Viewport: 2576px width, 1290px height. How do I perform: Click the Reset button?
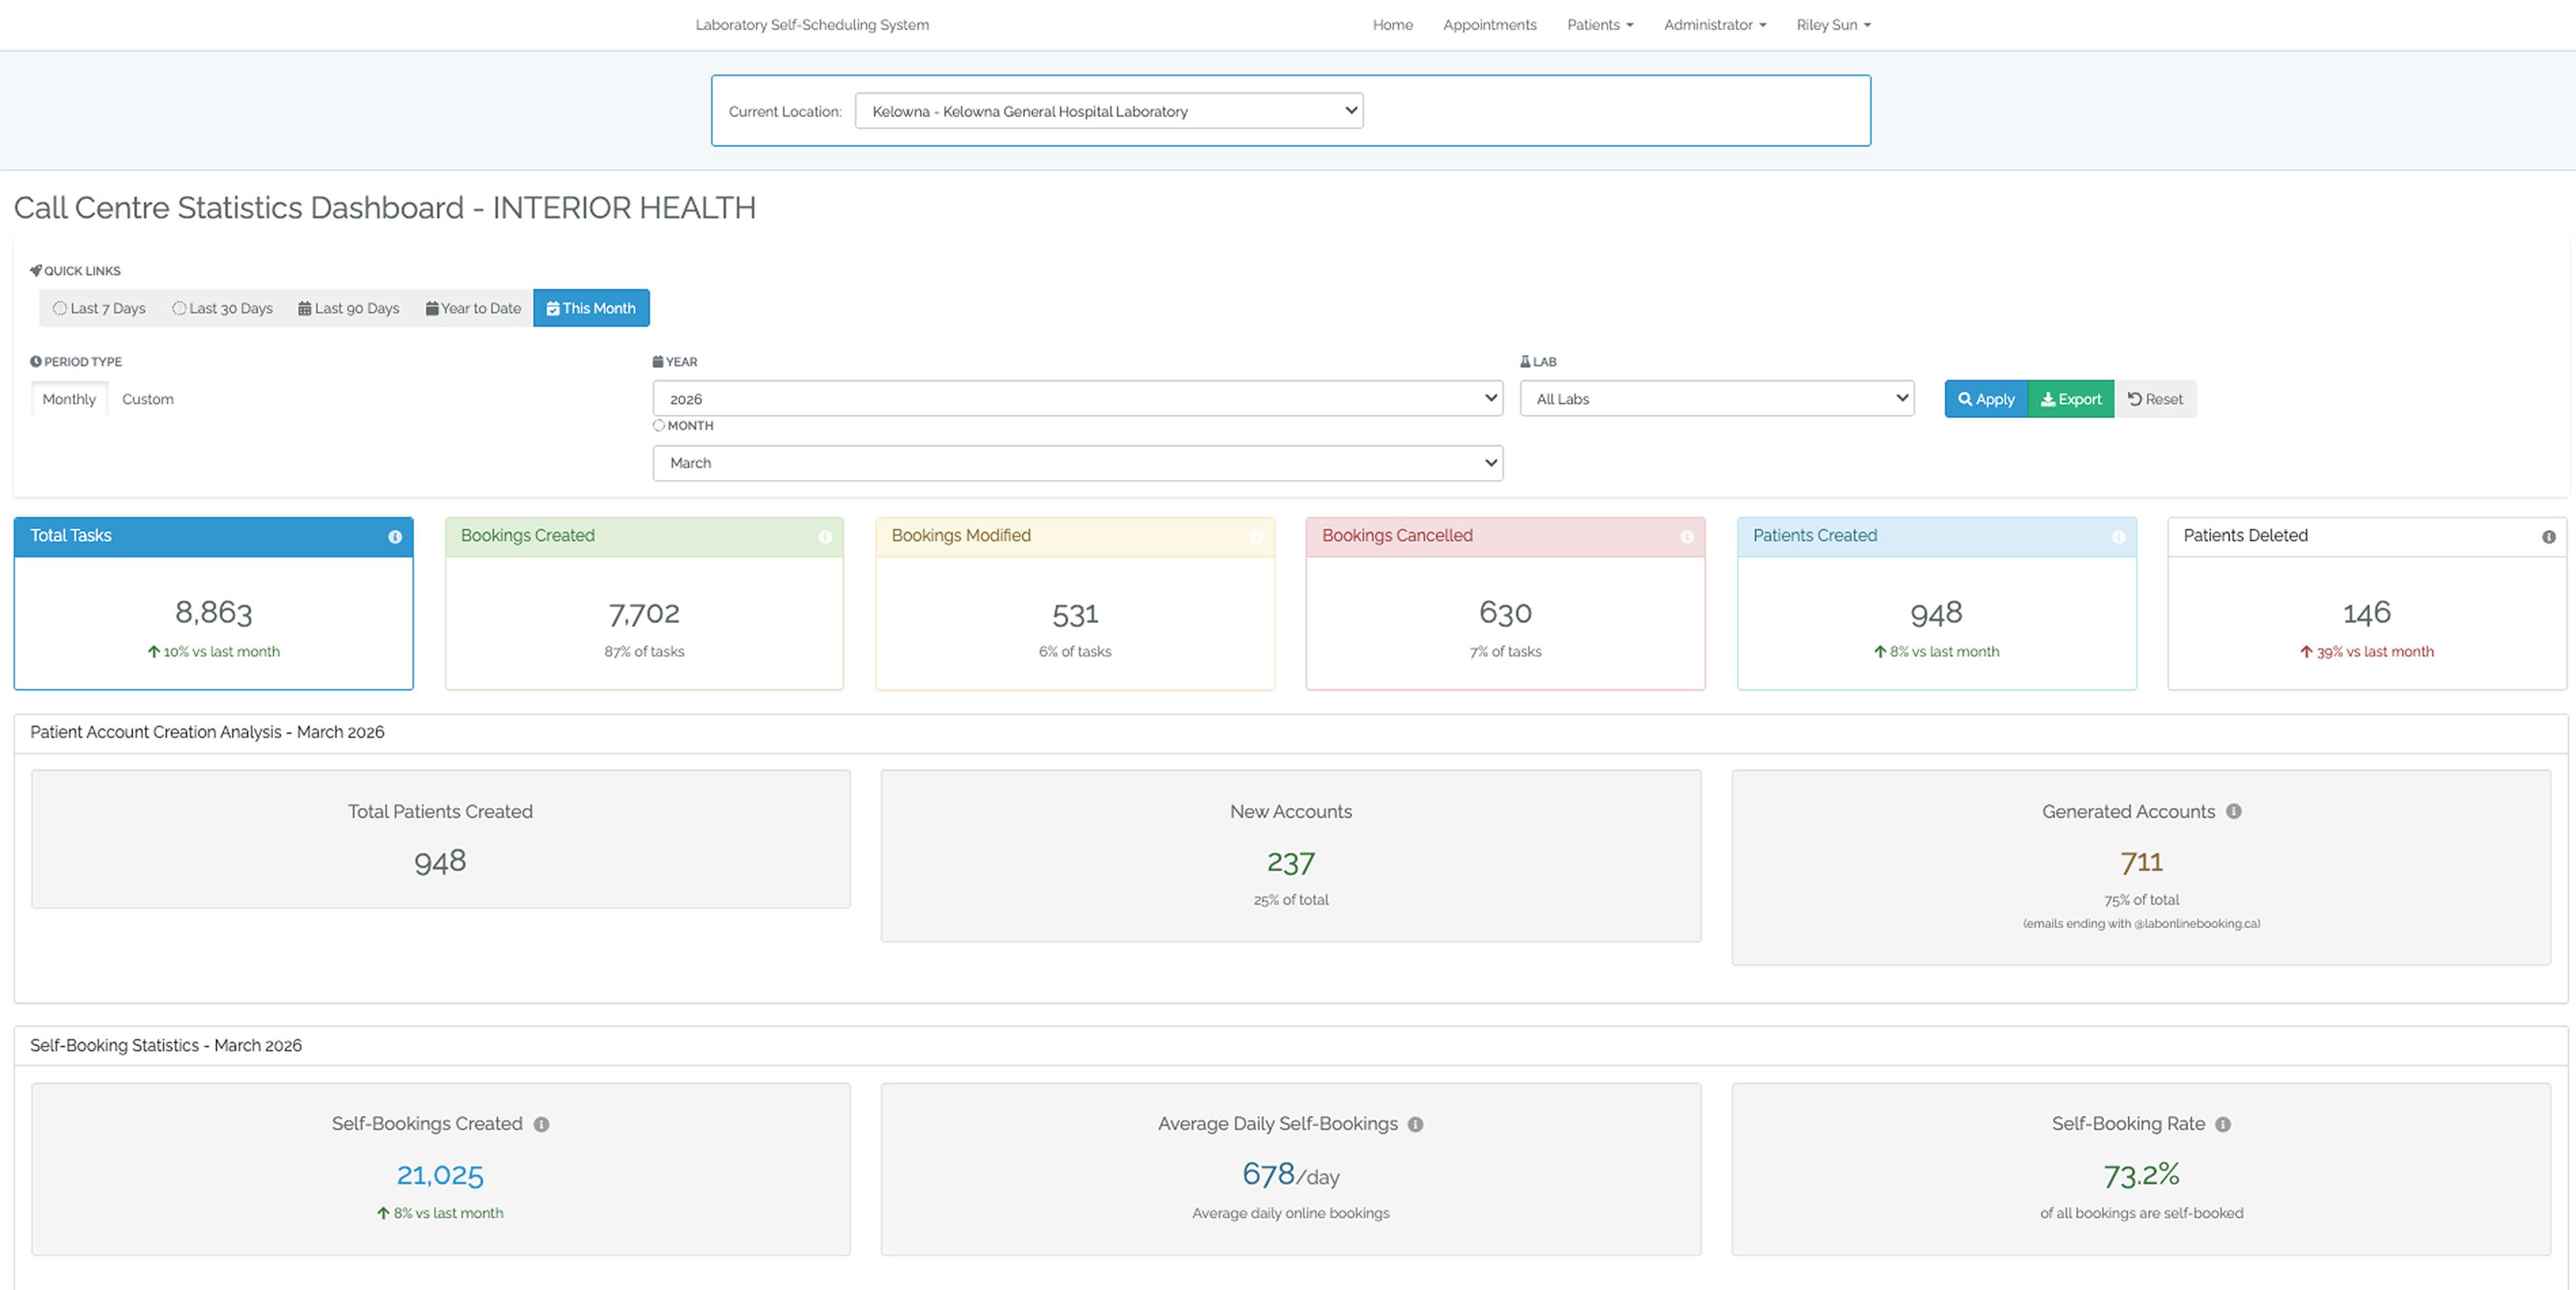(x=2155, y=399)
